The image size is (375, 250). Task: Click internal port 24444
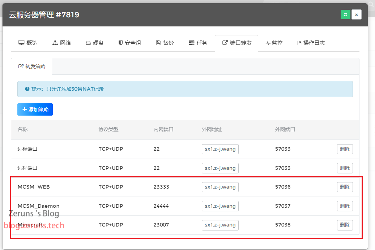pyautogui.click(x=161, y=206)
